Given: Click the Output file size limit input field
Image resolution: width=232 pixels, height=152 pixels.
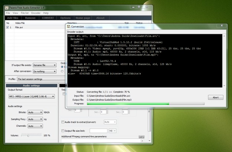Looking at the screenshot, I should (98, 131).
